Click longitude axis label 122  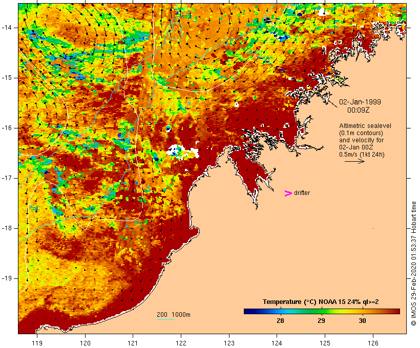181,343
